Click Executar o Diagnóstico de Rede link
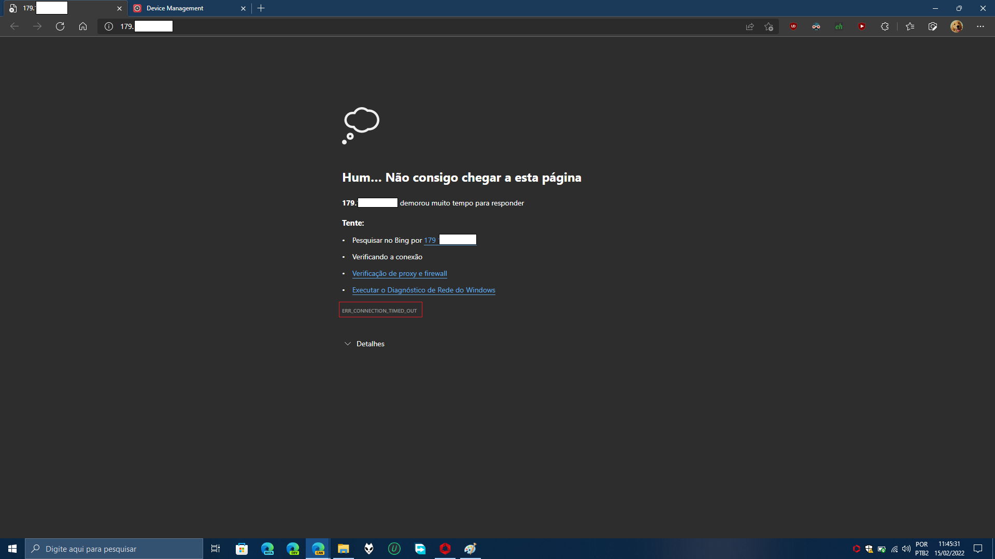995x559 pixels. pyautogui.click(x=423, y=290)
